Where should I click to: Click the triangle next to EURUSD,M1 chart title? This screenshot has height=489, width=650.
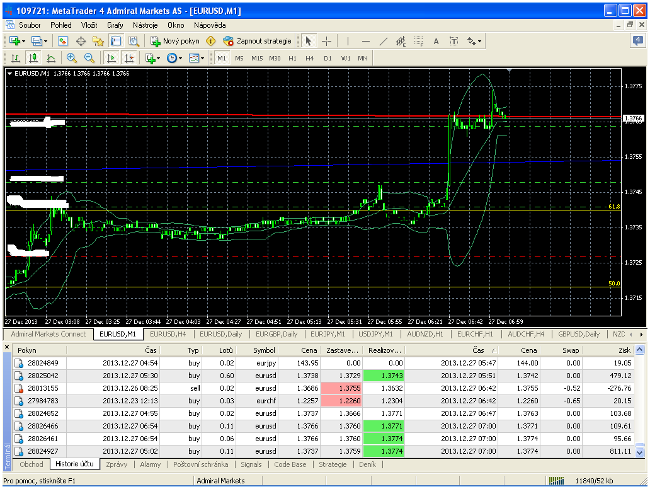(9, 73)
